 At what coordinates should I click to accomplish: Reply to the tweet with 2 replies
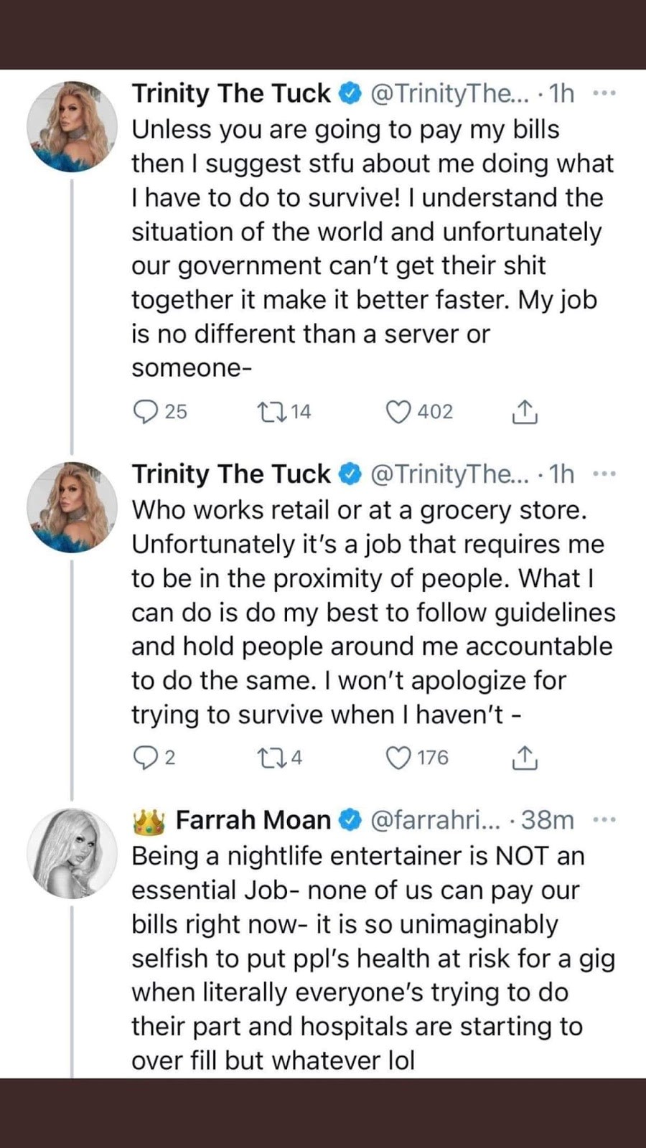pyautogui.click(x=146, y=758)
